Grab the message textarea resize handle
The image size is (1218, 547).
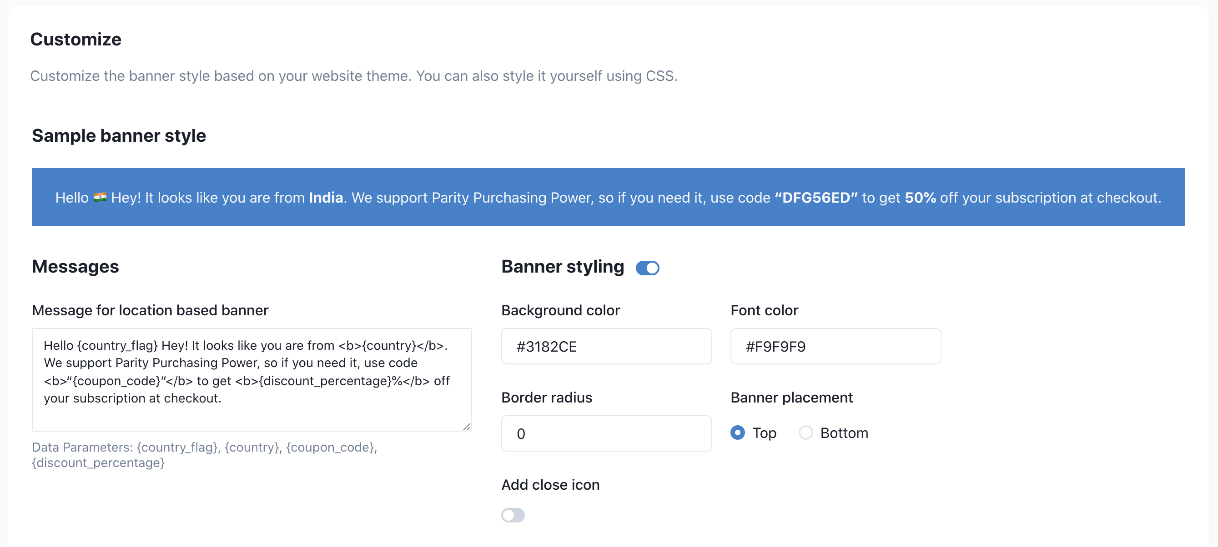[467, 427]
